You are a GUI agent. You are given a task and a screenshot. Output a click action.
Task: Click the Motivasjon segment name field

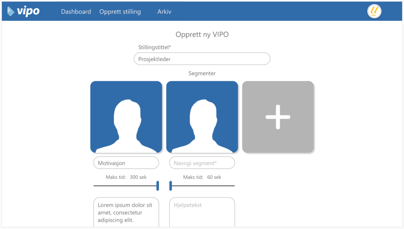tap(126, 163)
